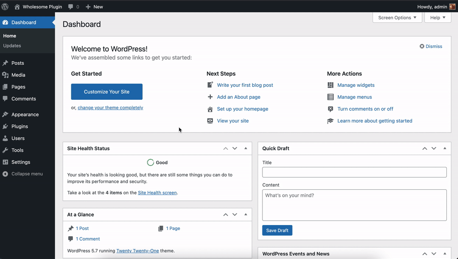The image size is (458, 259).
Task: Click the Users person icon in sidebar
Action: tap(5, 138)
